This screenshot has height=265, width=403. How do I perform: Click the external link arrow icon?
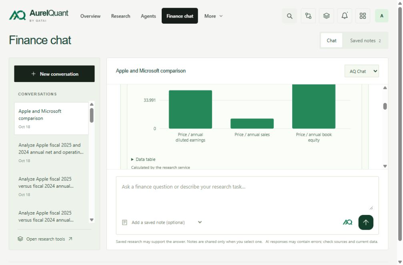[x=70, y=239]
